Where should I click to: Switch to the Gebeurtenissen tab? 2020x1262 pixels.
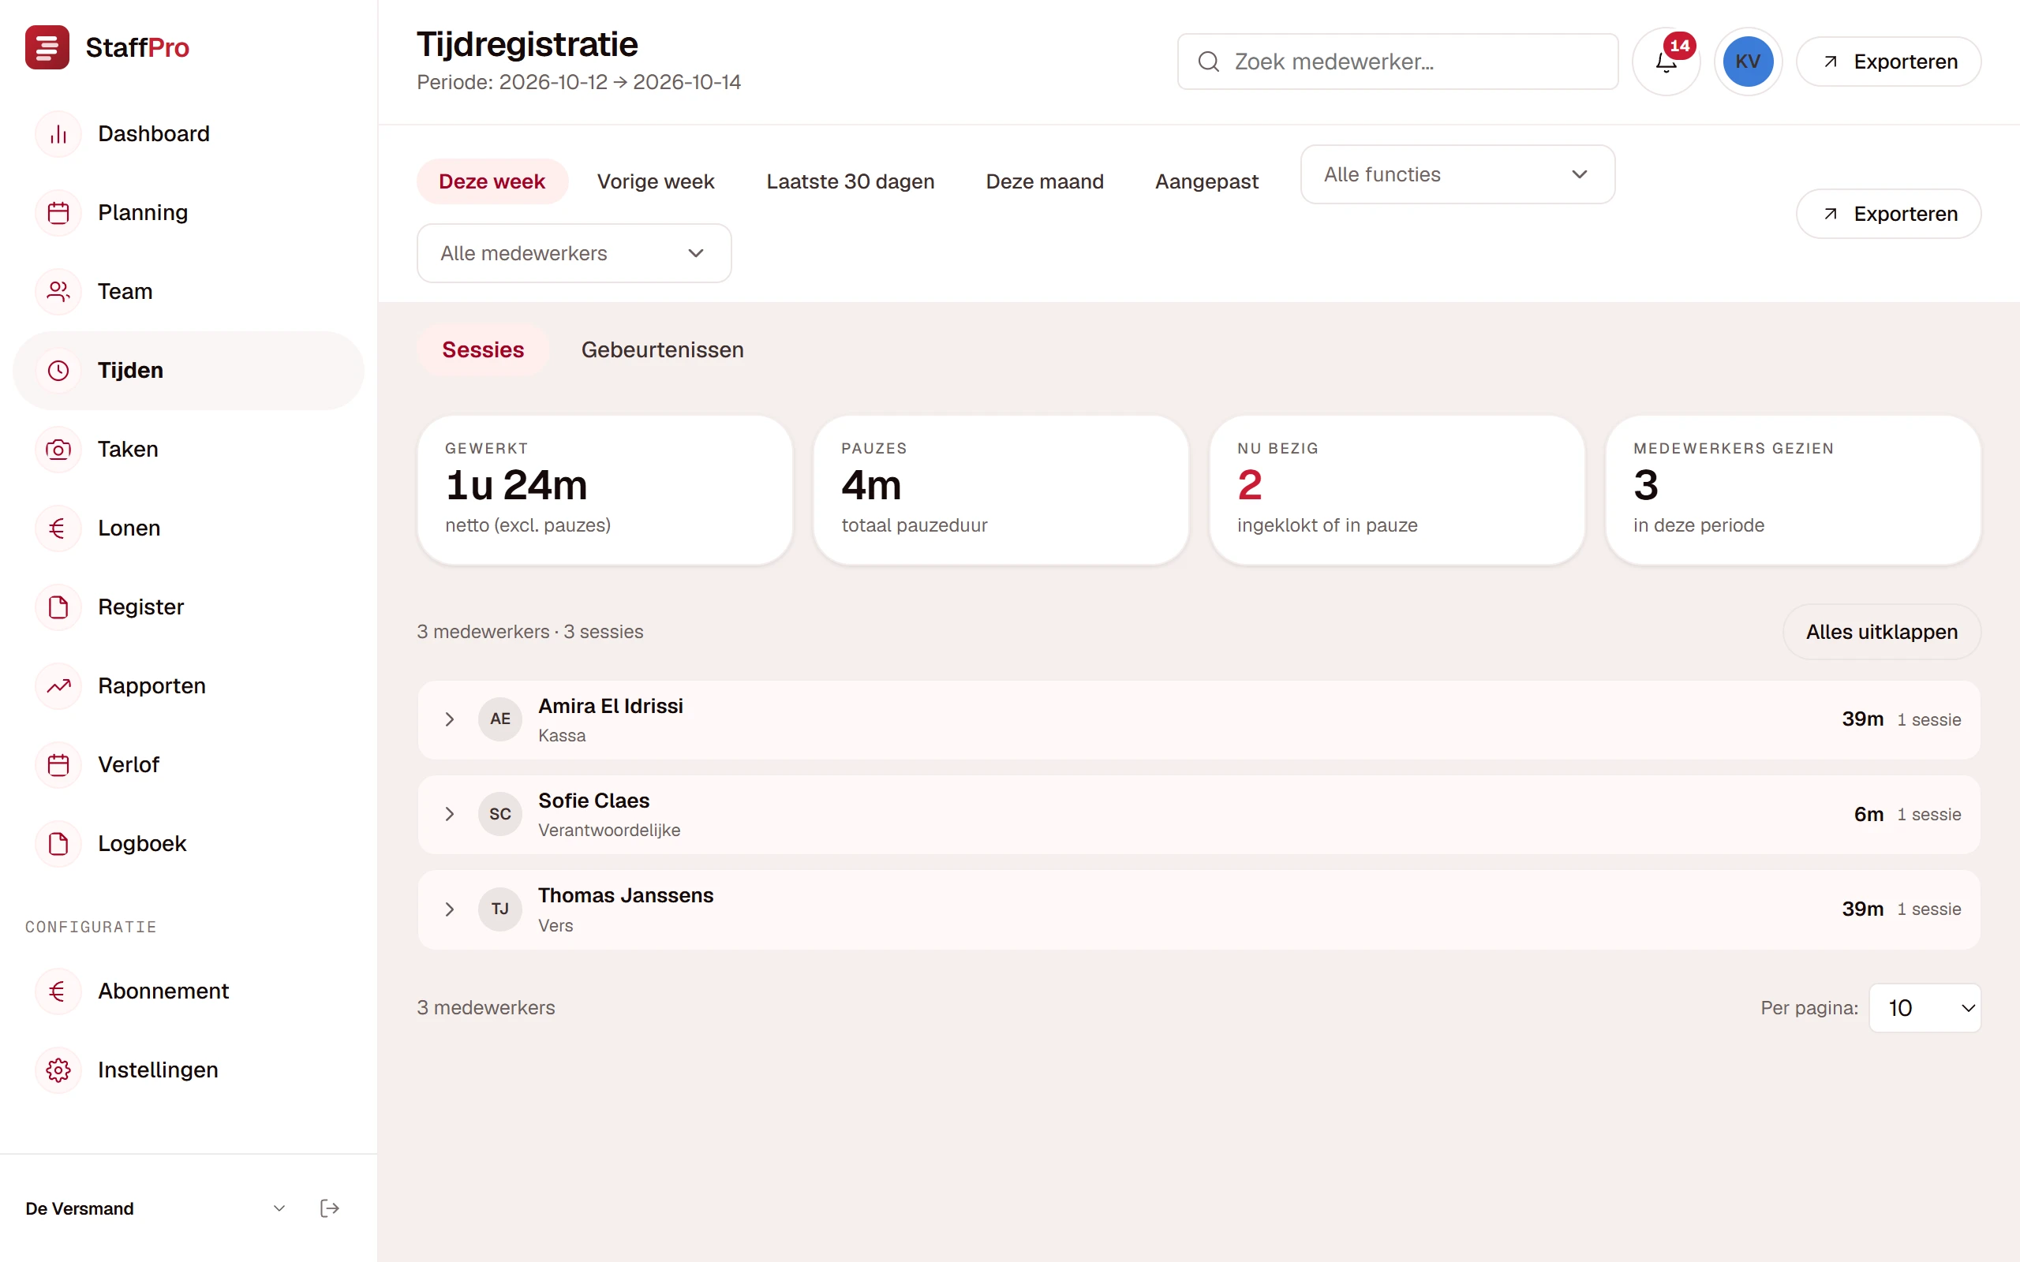(x=662, y=349)
